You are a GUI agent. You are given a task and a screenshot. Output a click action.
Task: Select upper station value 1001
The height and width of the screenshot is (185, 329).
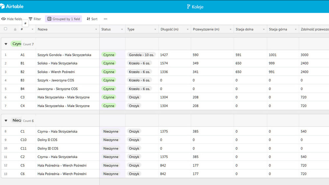click(272, 55)
